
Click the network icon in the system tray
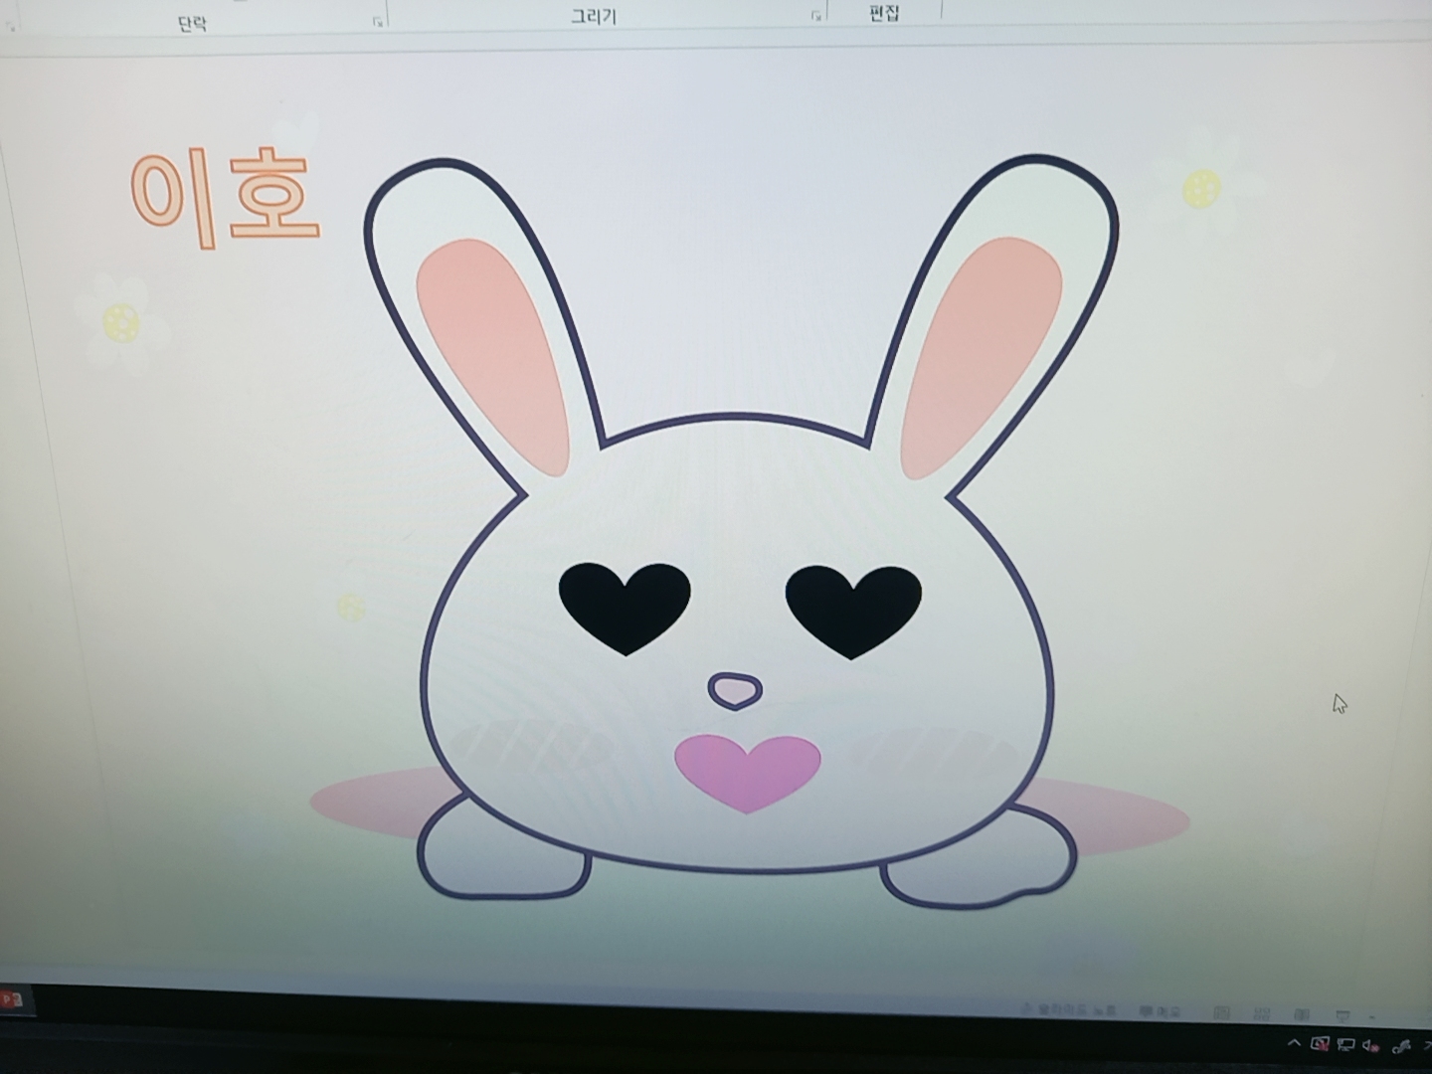point(1345,1044)
